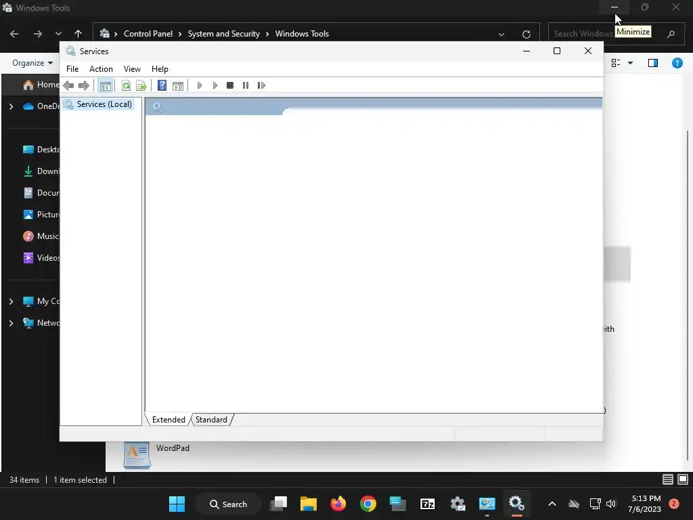This screenshot has height=520, width=693.
Task: Open the View menu in Services
Action: 132,69
